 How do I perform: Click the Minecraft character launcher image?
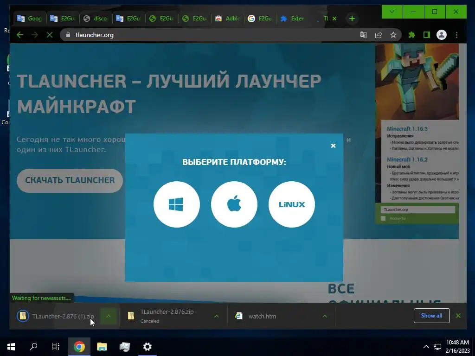(417, 82)
